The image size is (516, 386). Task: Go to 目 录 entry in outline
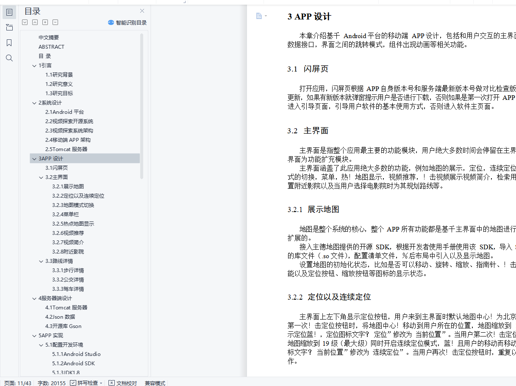click(45, 56)
